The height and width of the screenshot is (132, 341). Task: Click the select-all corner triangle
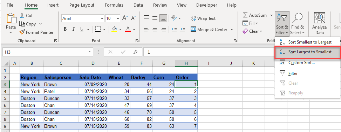point(6,63)
